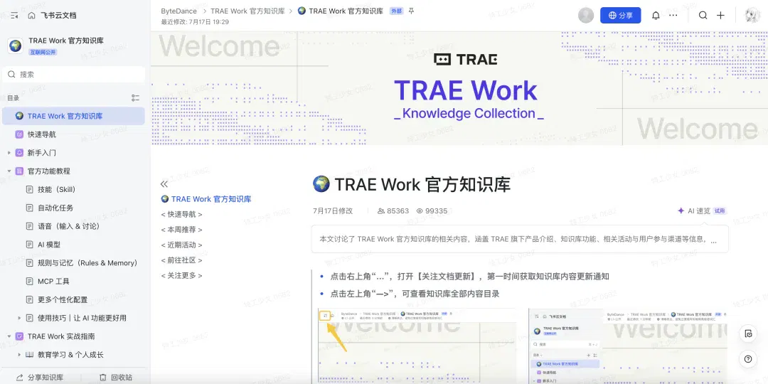This screenshot has width=768, height=384.
Task: Jump to < 前往社区 > in outline
Action: (182, 260)
